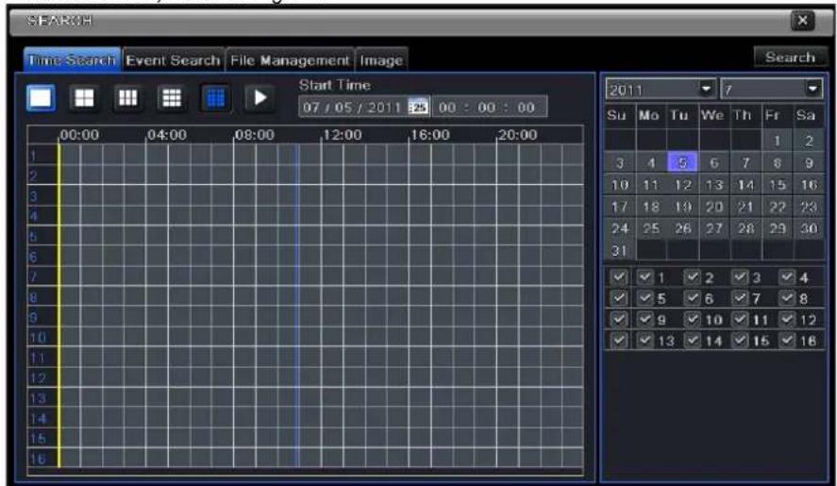Select nine-screen view layout icon
This screenshot has height=486, width=837.
tap(172, 98)
